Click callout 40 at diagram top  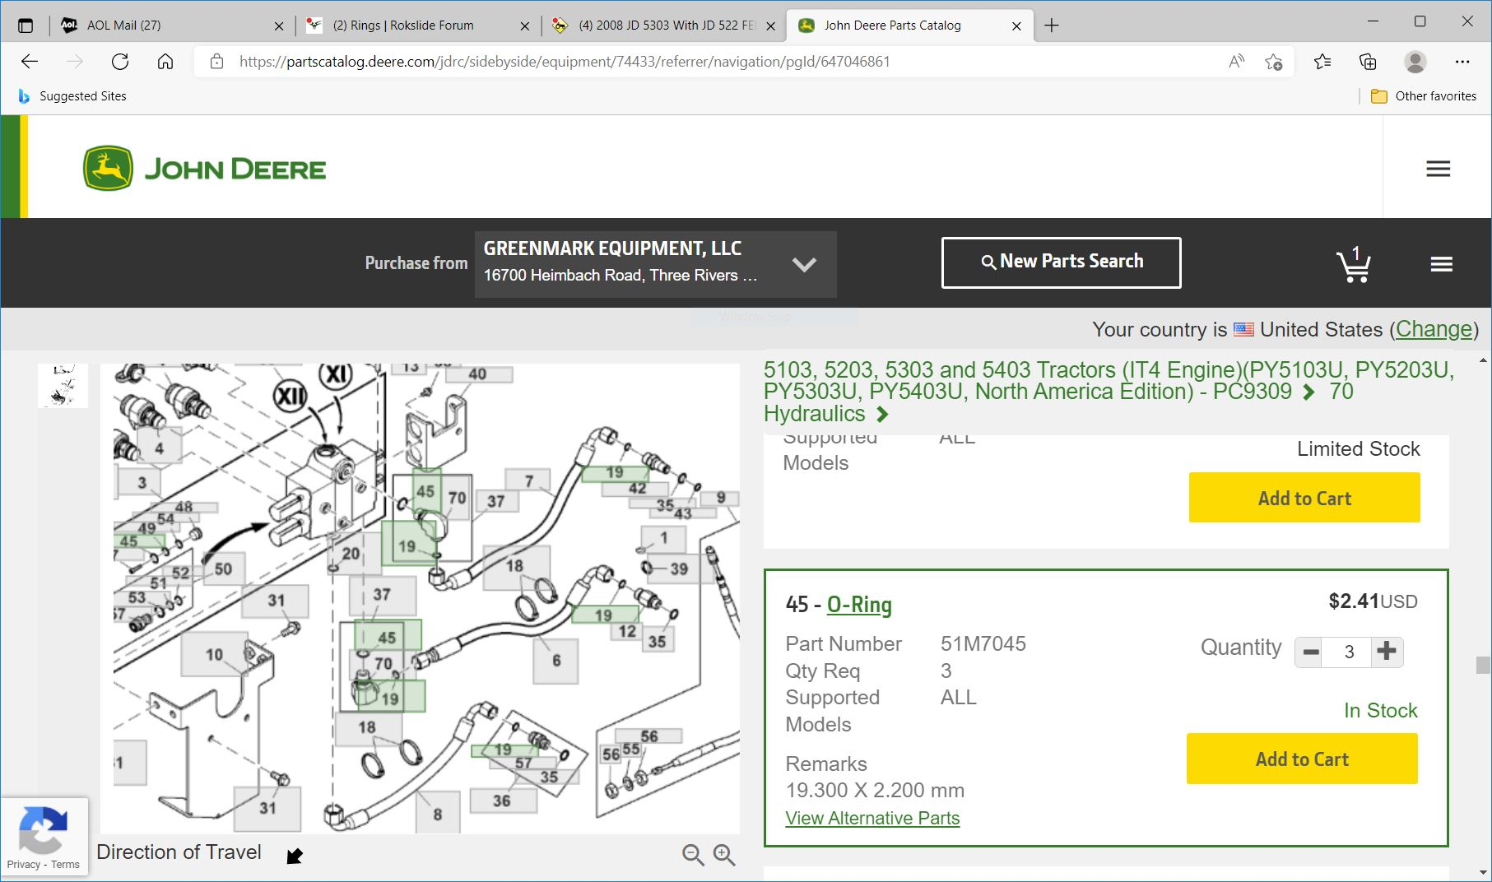(x=477, y=374)
